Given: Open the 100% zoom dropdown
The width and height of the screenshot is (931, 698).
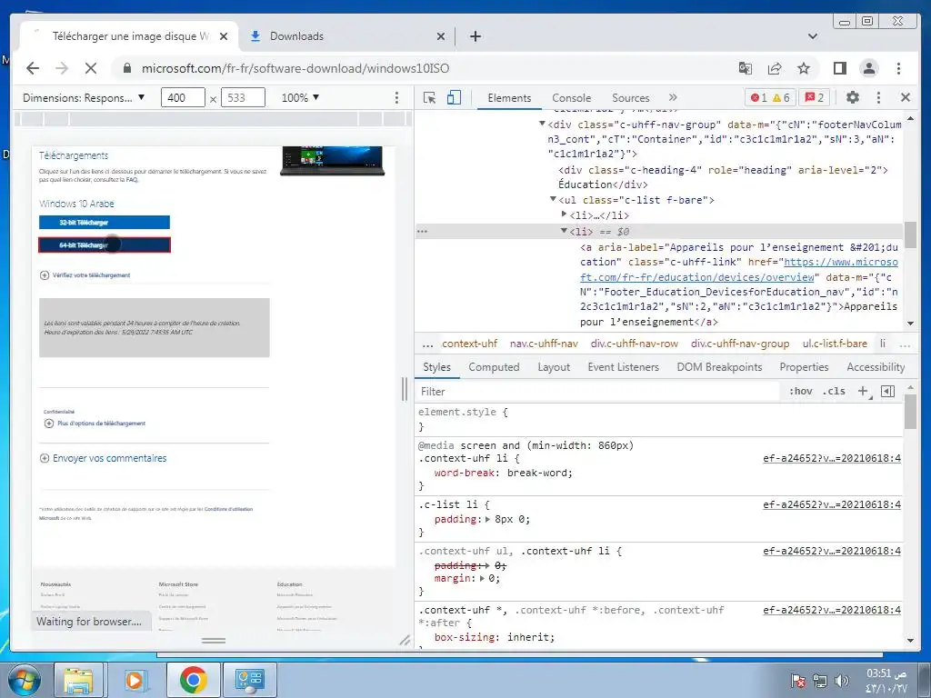Looking at the screenshot, I should tap(300, 98).
